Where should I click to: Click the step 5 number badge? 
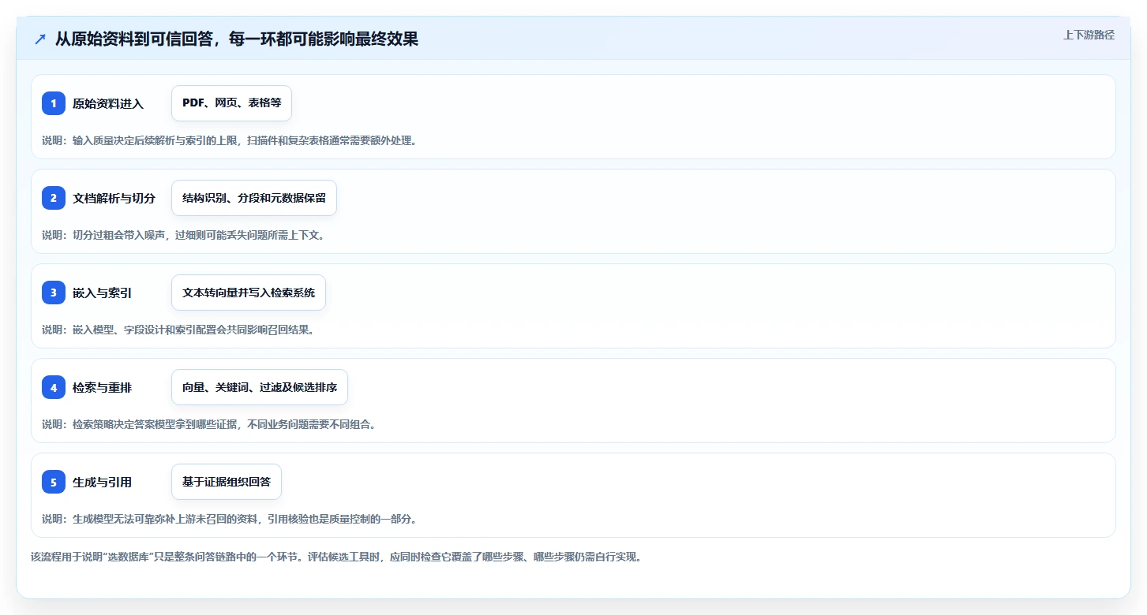[54, 482]
